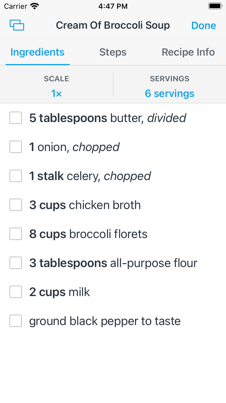Tap the battery icon in status bar
This screenshot has width=226, height=403.
[x=215, y=6]
